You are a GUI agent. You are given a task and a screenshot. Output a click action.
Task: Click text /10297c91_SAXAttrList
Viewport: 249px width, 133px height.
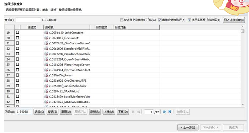pyautogui.click(x=64, y=91)
